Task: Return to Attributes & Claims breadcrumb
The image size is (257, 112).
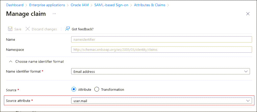Action: click(x=150, y=5)
